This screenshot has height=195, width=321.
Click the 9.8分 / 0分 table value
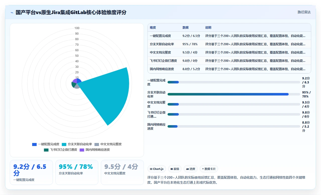click(190, 61)
